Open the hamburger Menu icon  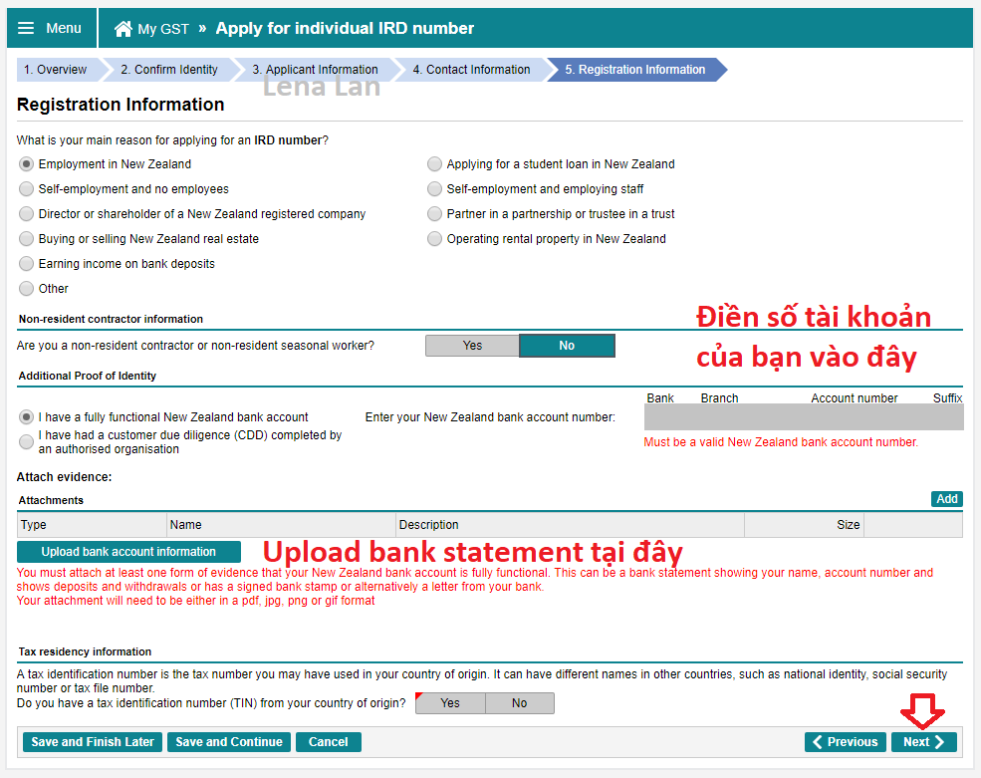coord(26,28)
